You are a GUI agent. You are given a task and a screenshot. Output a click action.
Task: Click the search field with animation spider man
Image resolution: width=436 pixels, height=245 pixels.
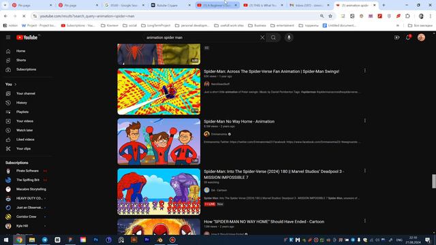(202, 37)
